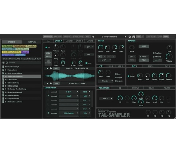The image size is (176, 154).
Task: Click the resampler ADC Q knob
Action: (x=141, y=94)
